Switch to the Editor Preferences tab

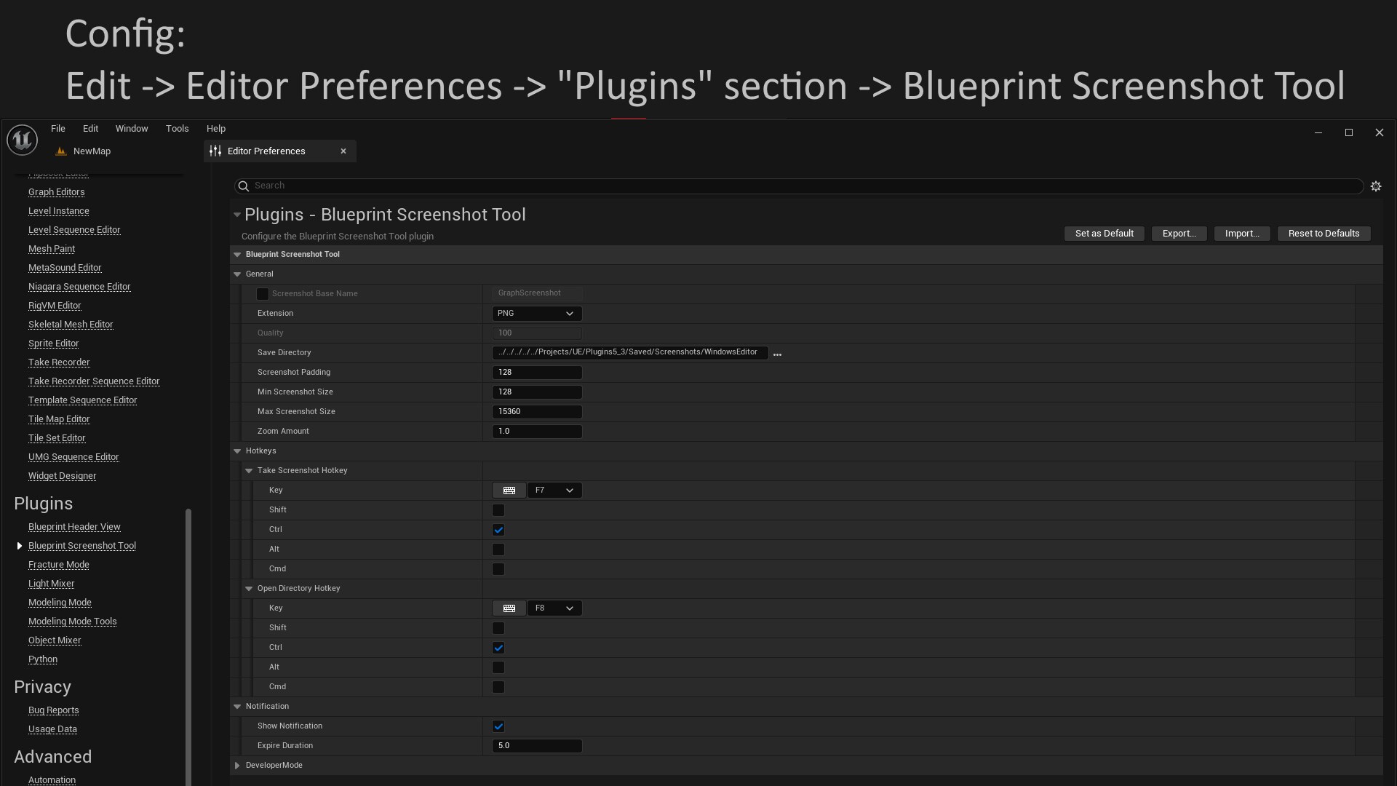(x=266, y=151)
